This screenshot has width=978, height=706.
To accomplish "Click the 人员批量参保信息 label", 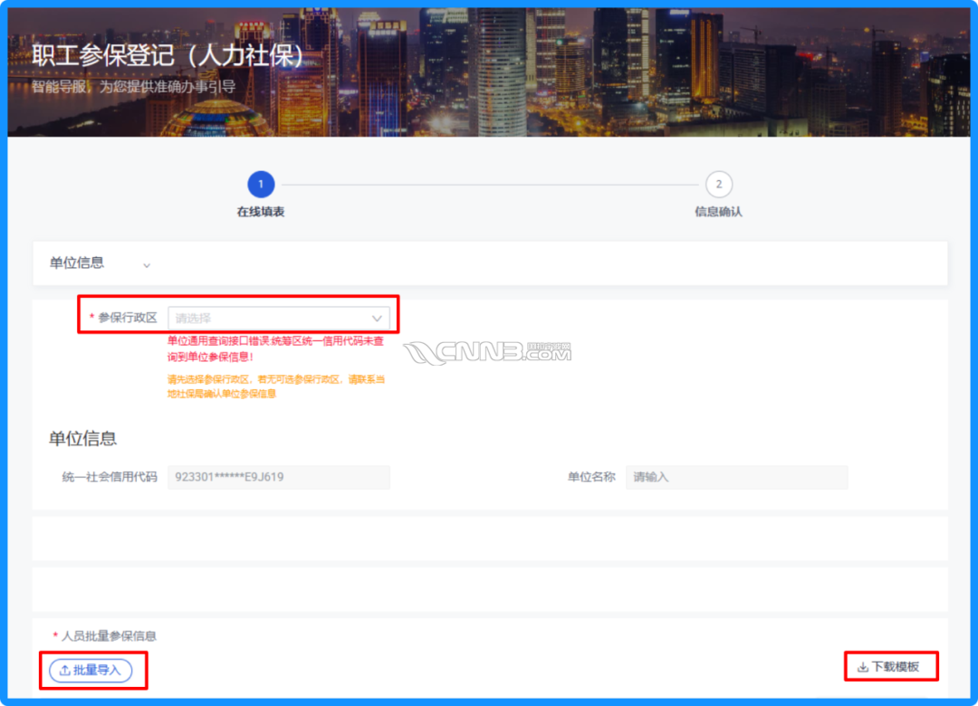I will click(x=109, y=636).
